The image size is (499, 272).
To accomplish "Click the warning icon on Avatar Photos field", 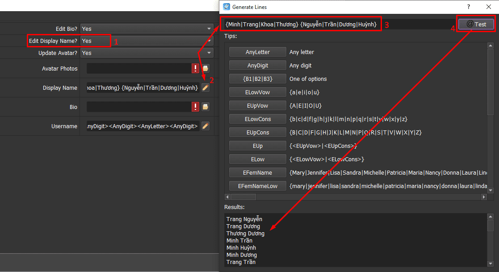I will coord(195,68).
